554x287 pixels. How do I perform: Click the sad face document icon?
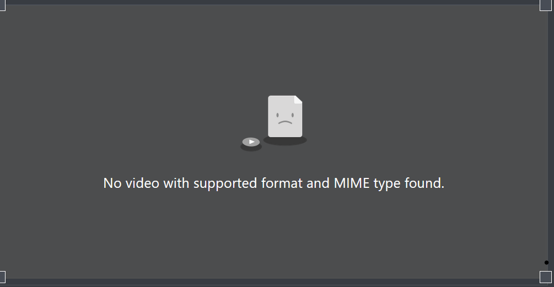(285, 116)
